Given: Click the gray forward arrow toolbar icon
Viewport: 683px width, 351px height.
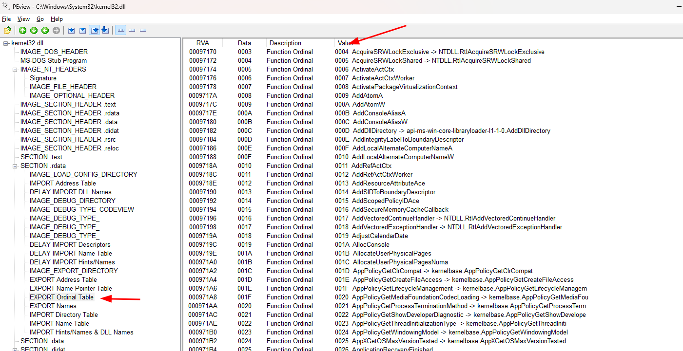Looking at the screenshot, I should pos(56,31).
